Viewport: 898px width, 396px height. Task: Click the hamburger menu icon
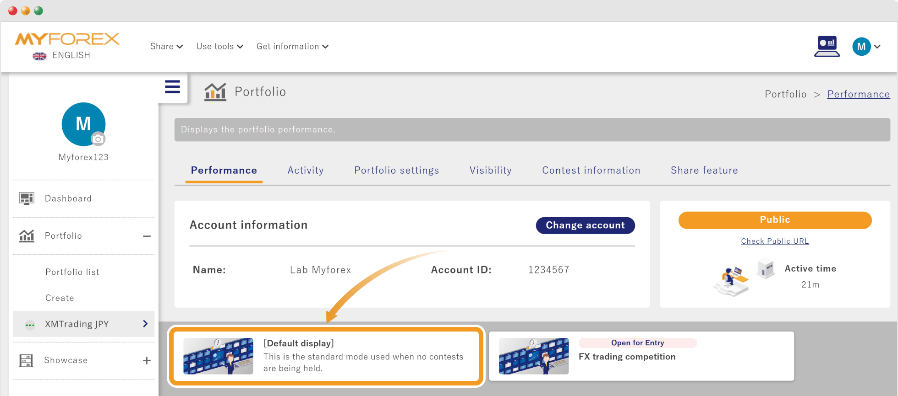point(172,87)
